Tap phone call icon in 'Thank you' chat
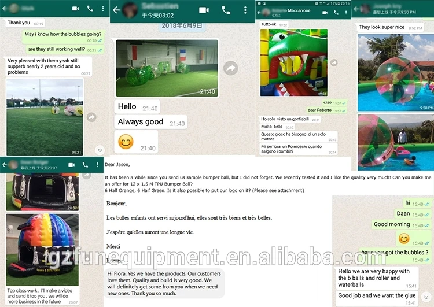This screenshot has height=307, width=434. pyautogui.click(x=90, y=9)
